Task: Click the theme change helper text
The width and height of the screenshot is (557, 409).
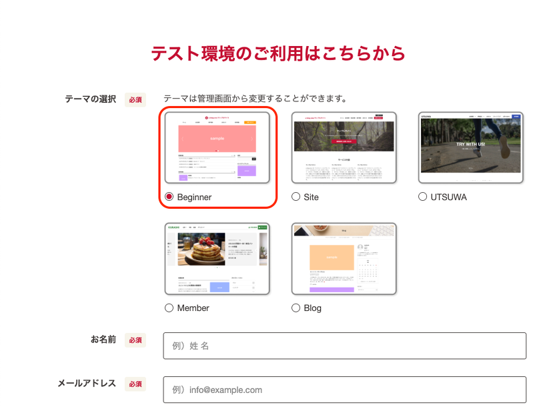Action: (x=255, y=99)
